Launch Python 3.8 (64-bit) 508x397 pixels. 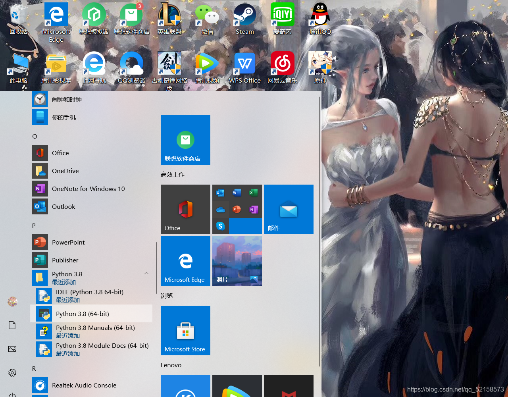(x=91, y=314)
